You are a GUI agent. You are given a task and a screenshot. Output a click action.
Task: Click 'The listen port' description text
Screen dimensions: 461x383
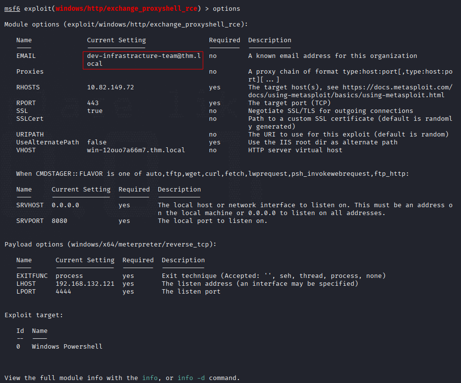pos(191,292)
